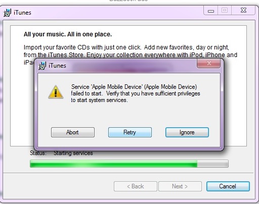Screen dimensions: 259x204
Task: Click the yellow warning triangle icon
Action: coord(56,92)
